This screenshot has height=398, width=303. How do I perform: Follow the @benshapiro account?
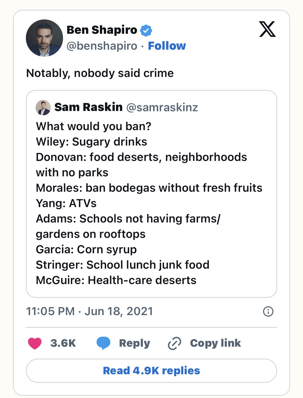[167, 46]
